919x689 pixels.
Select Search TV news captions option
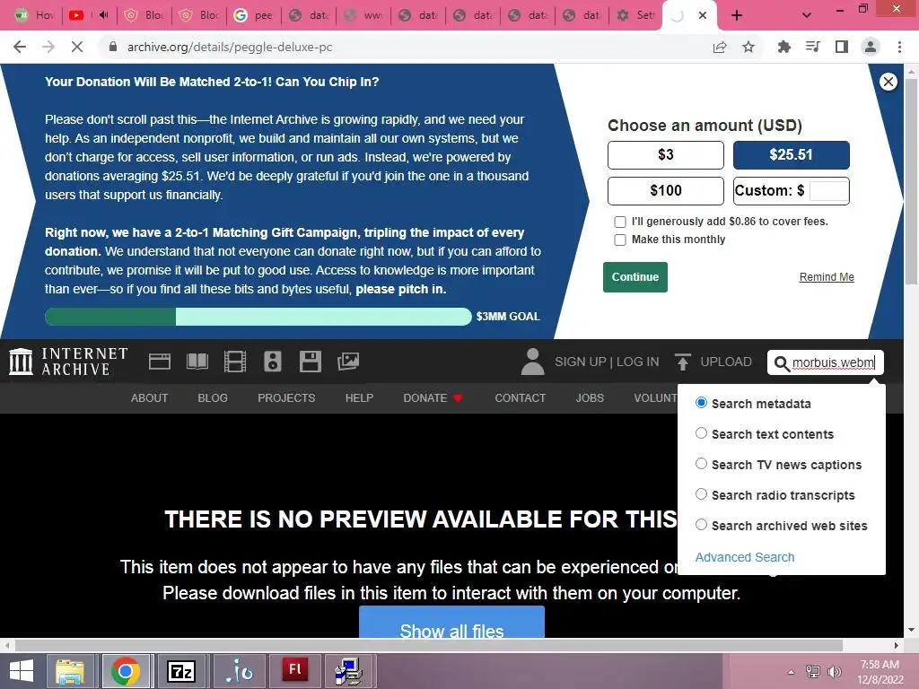(701, 464)
